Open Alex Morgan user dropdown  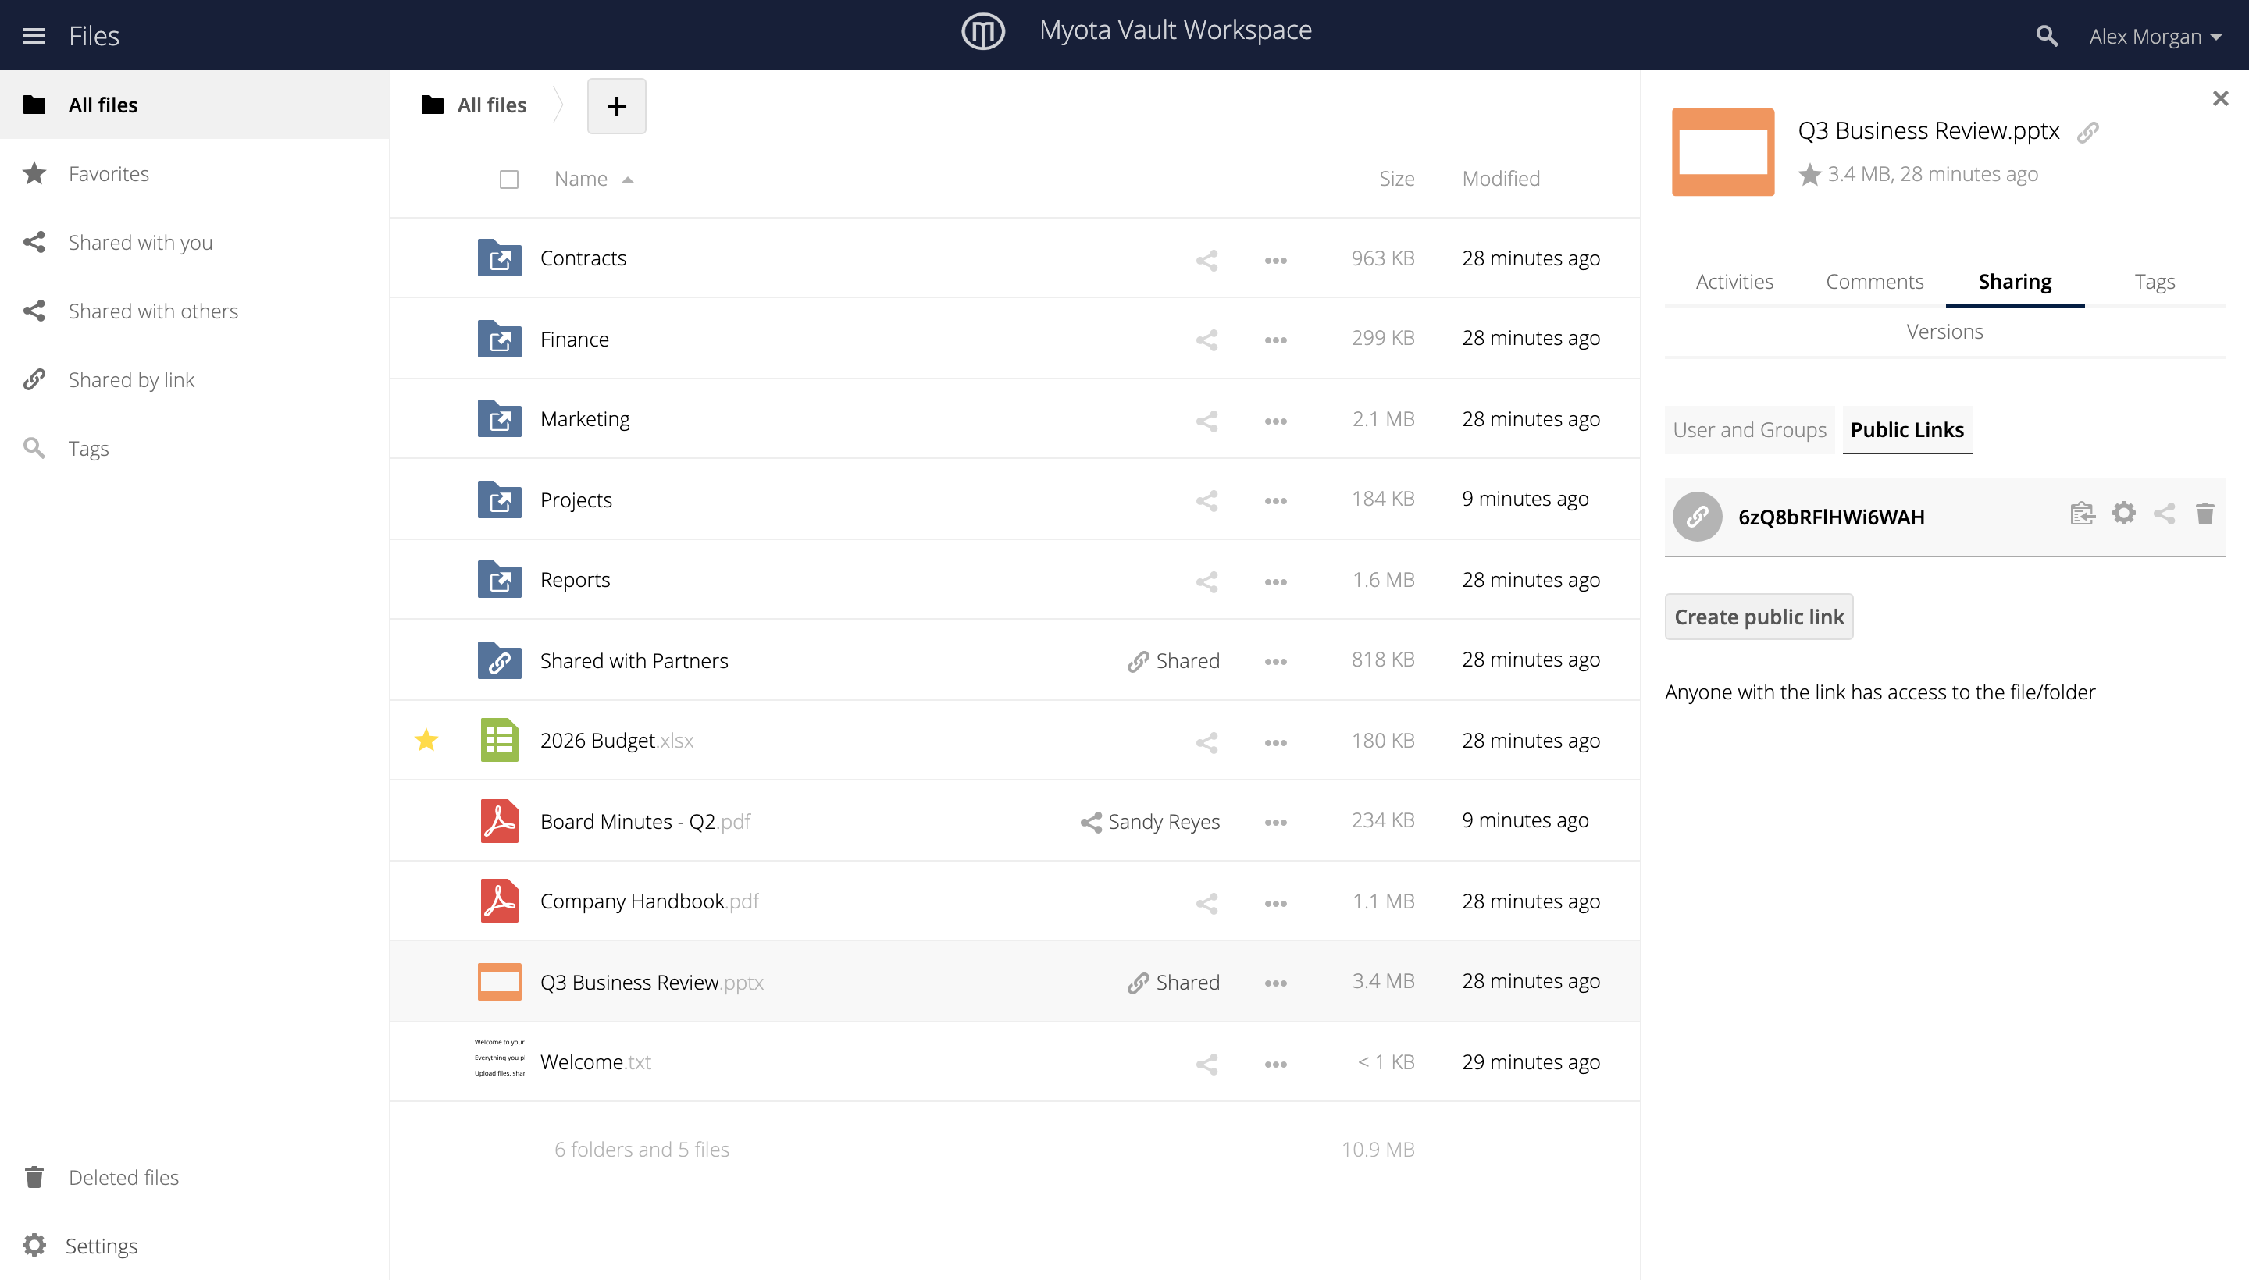[2155, 36]
